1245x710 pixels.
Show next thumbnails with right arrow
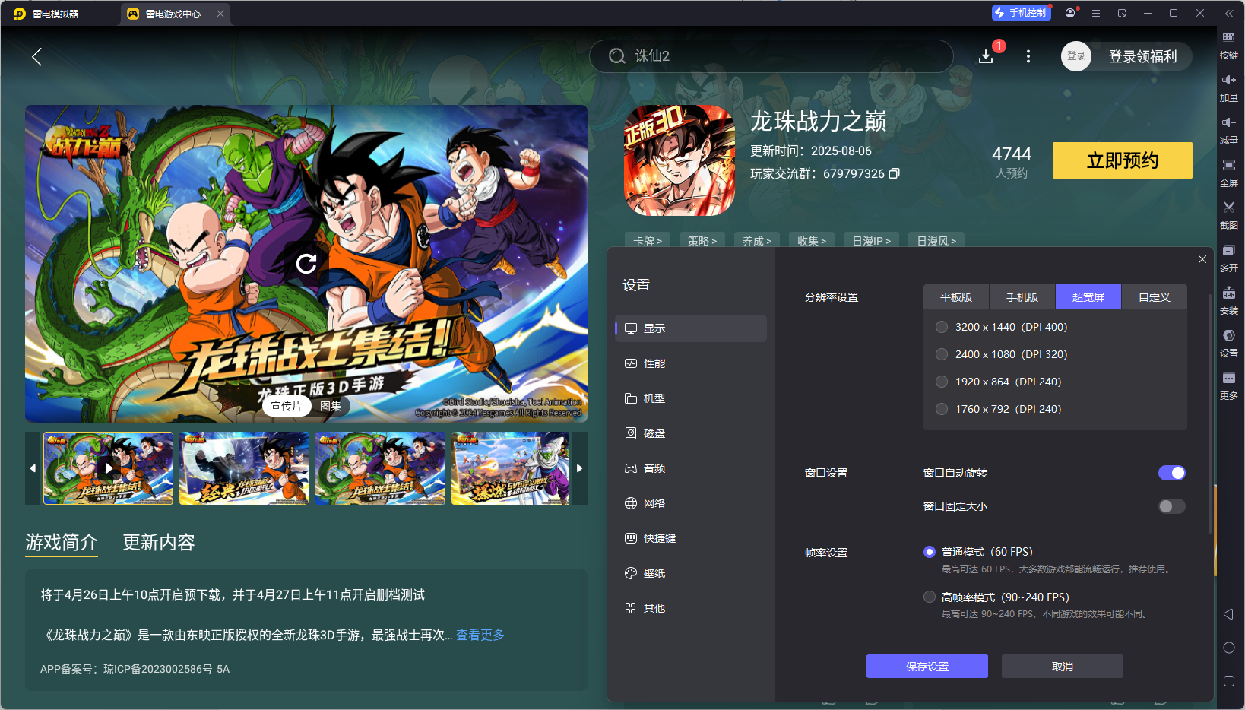580,468
